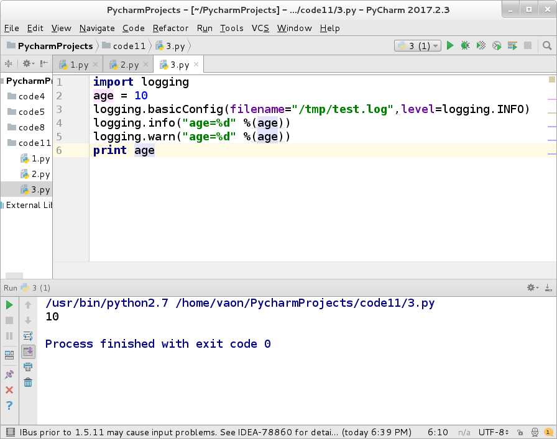Open the View menu
This screenshot has width=557, height=439.
[x=61, y=28]
